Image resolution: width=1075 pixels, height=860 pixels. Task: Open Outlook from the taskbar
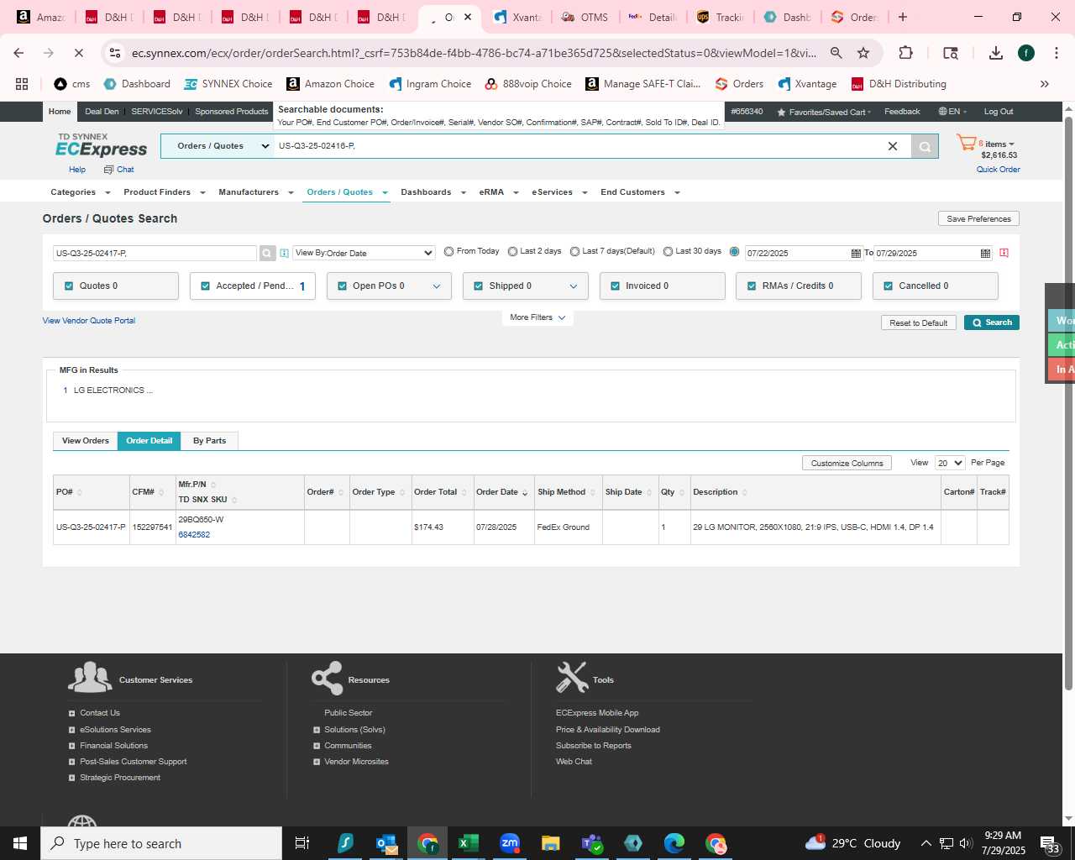tap(386, 843)
